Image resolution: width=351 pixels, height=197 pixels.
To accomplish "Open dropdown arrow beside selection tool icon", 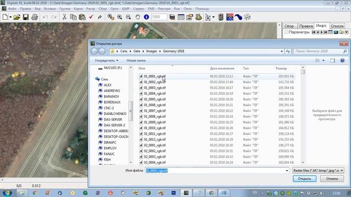I will [x=213, y=17].
